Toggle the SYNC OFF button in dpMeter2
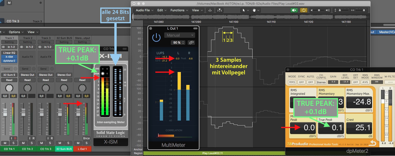 (301, 82)
